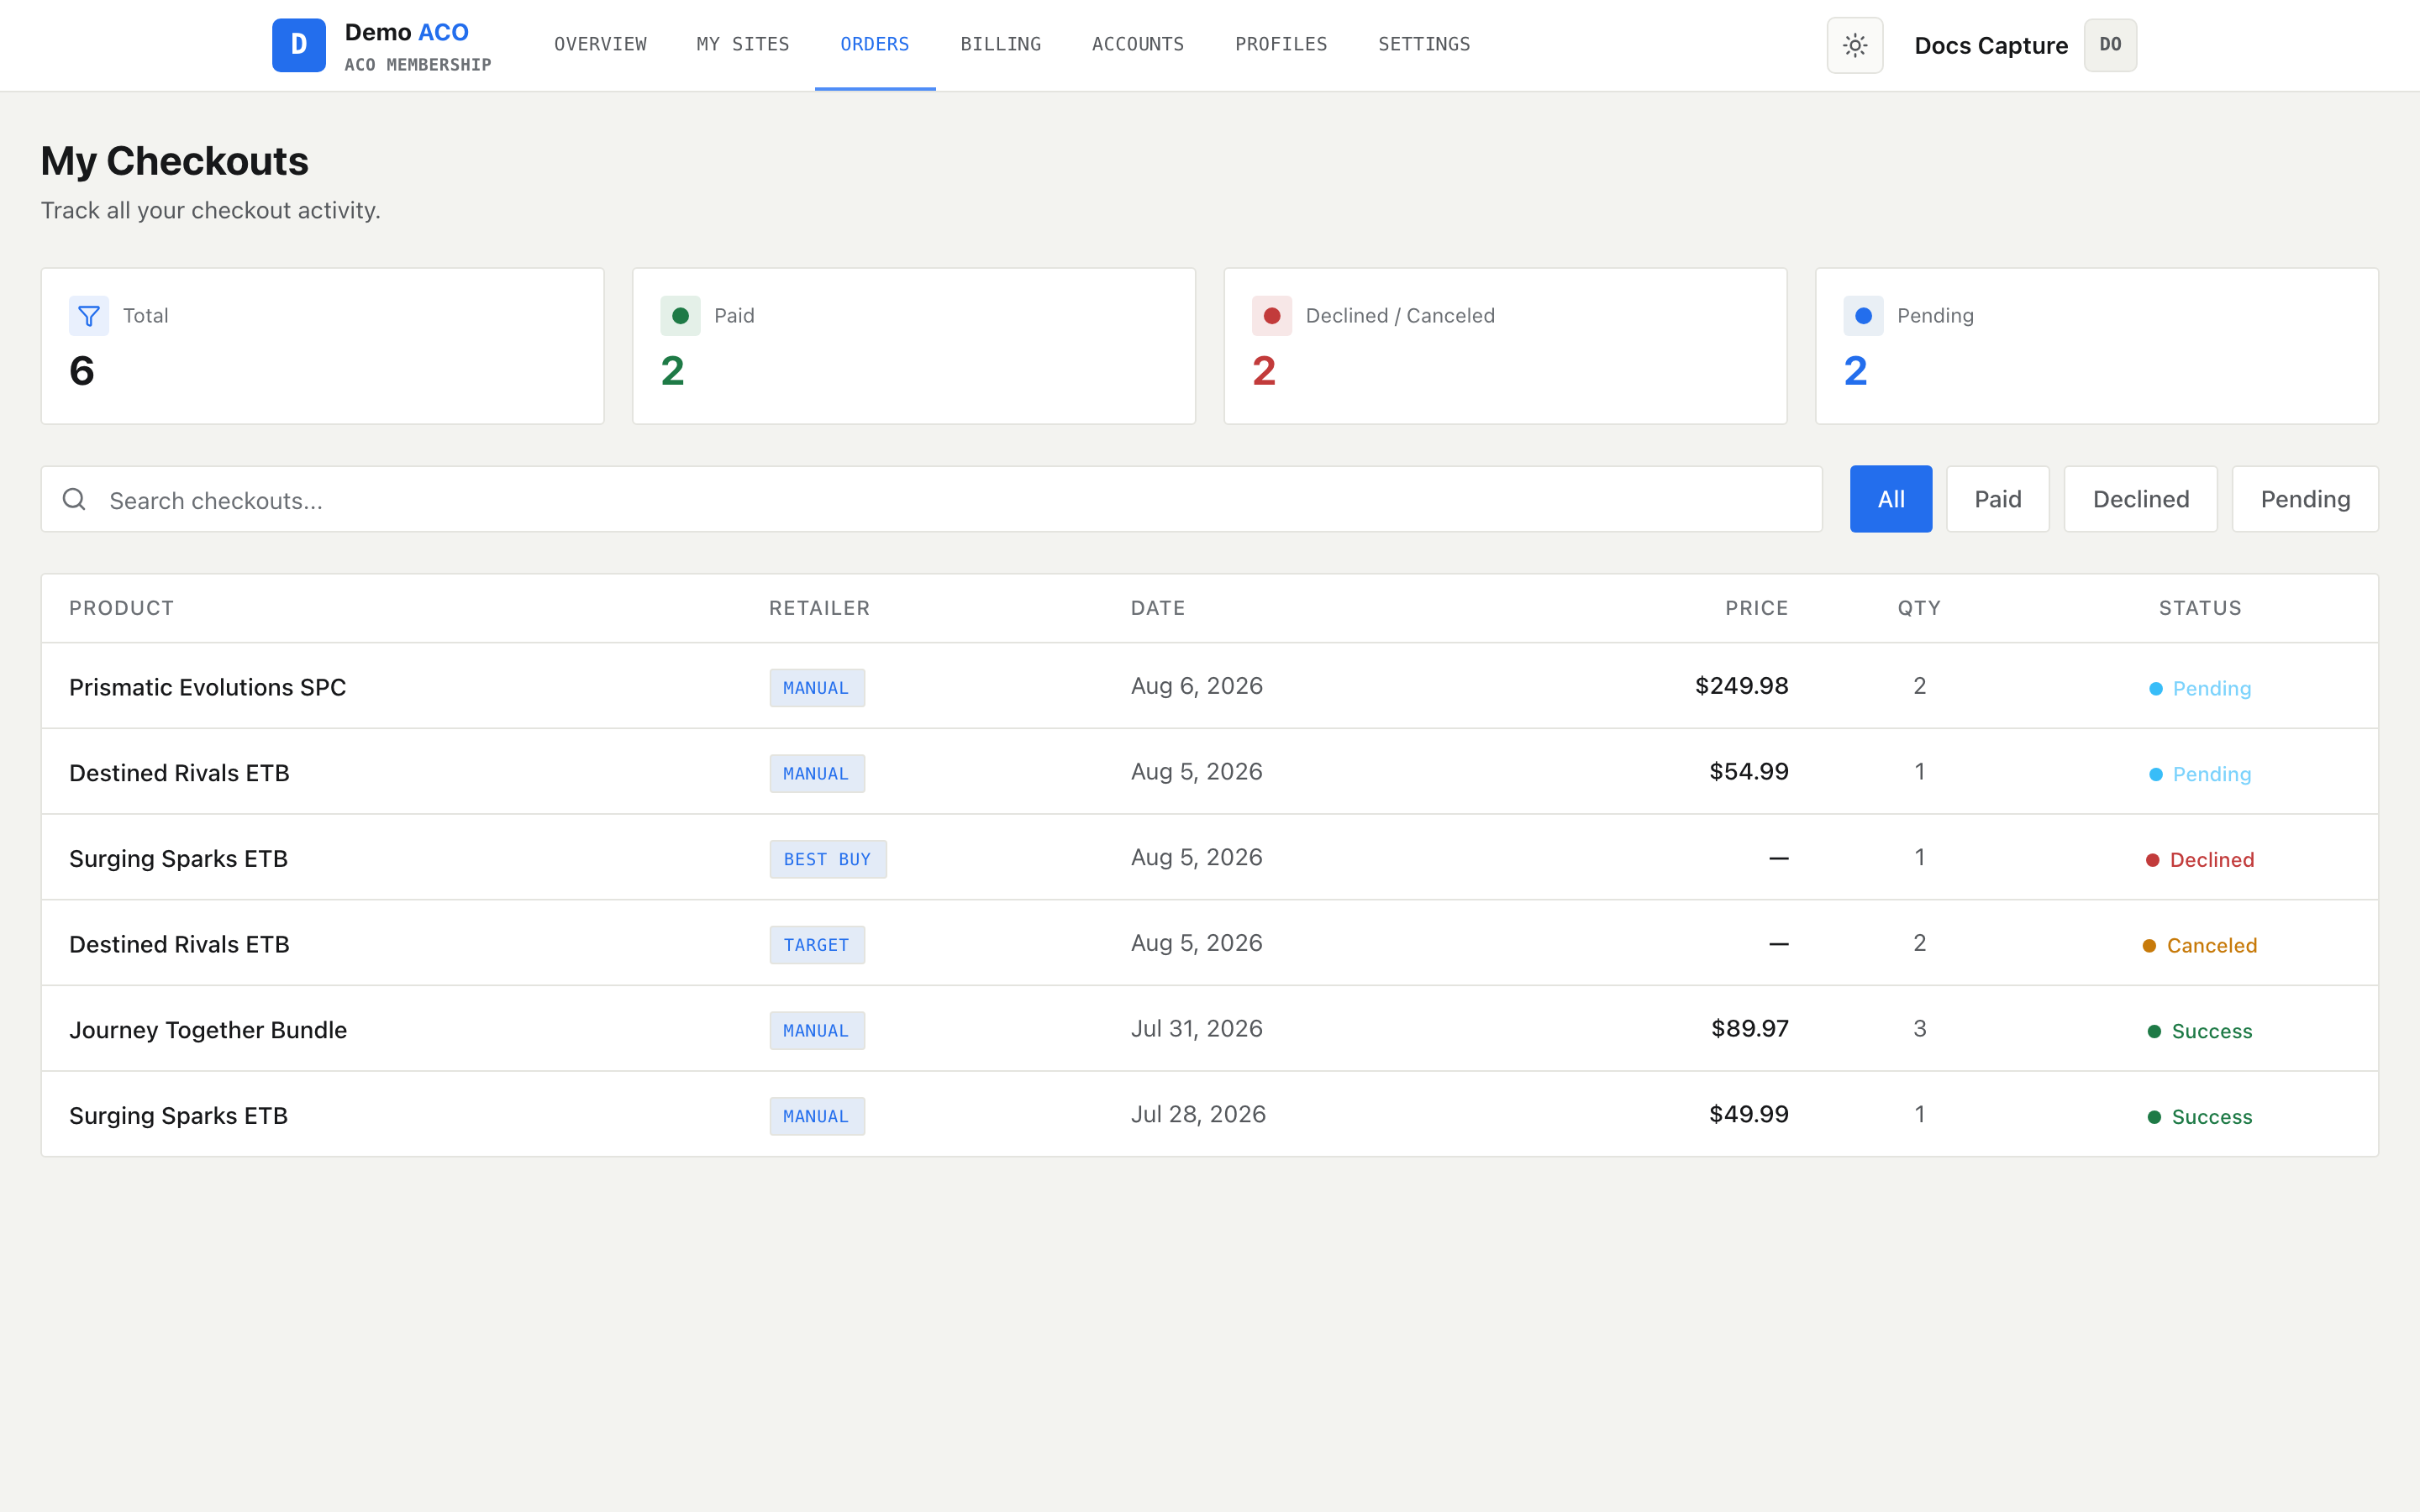The height and width of the screenshot is (1512, 2420).
Task: Toggle the light/dark theme sun icon
Action: (1854, 45)
